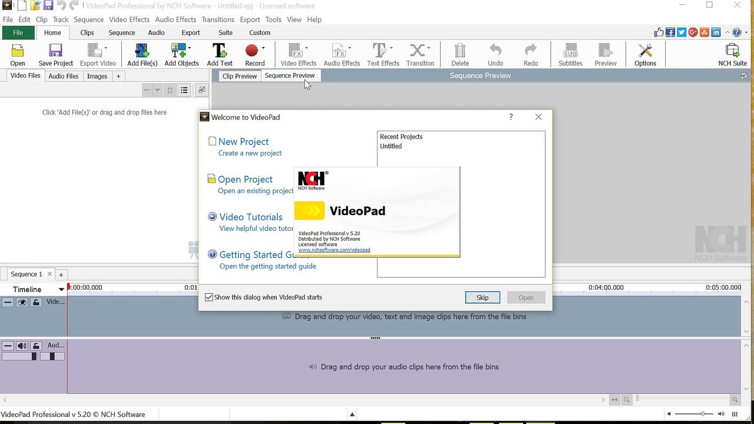Mute the Audio track speaker icon
Image resolution: width=754 pixels, height=424 pixels.
(x=22, y=345)
